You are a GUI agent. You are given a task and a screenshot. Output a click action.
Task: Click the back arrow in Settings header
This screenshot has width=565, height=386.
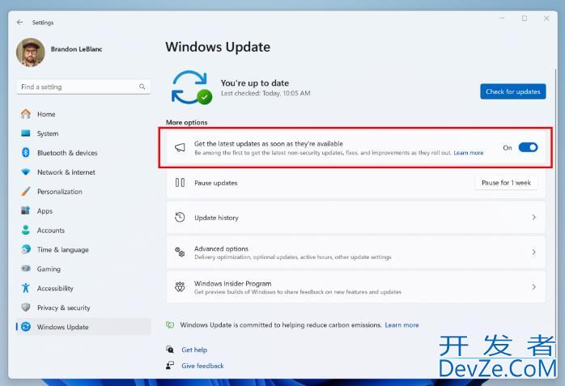pos(20,23)
